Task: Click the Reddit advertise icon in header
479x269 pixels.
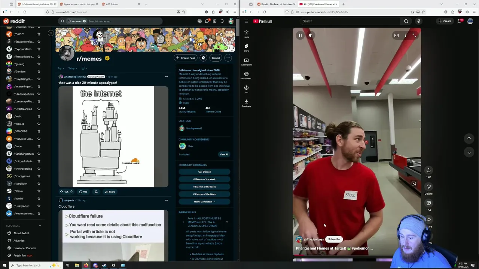Action: [x=199, y=21]
